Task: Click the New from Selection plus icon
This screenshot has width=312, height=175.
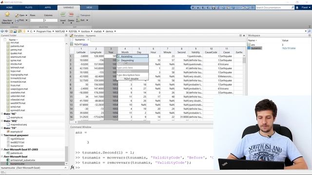Action: pos(7,14)
